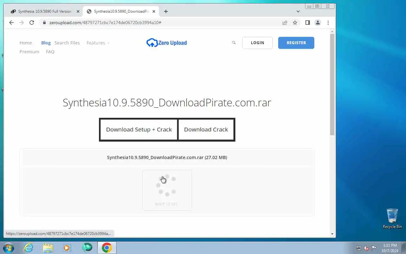Share this page via the share icon

tap(285, 23)
